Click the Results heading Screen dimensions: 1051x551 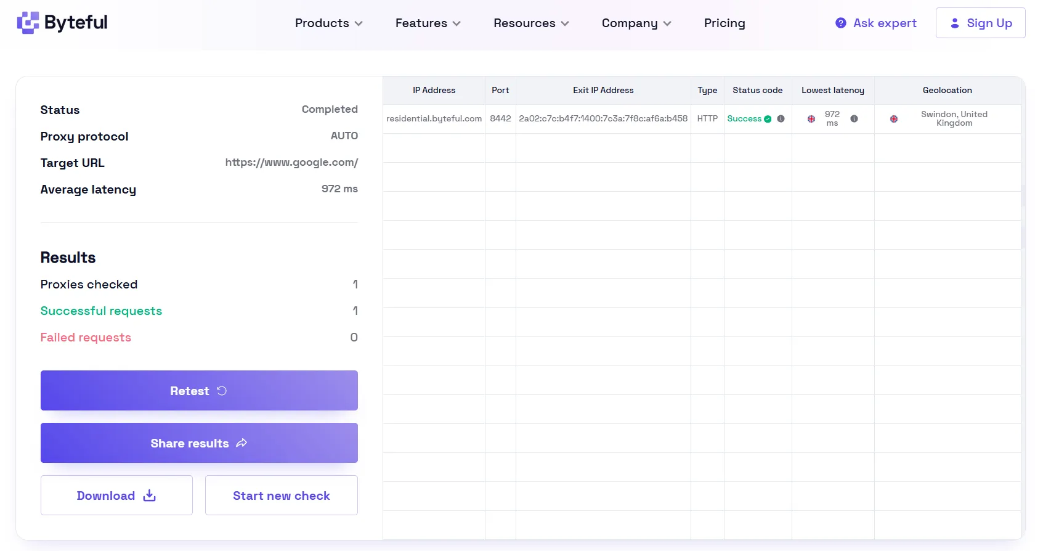coord(68,258)
